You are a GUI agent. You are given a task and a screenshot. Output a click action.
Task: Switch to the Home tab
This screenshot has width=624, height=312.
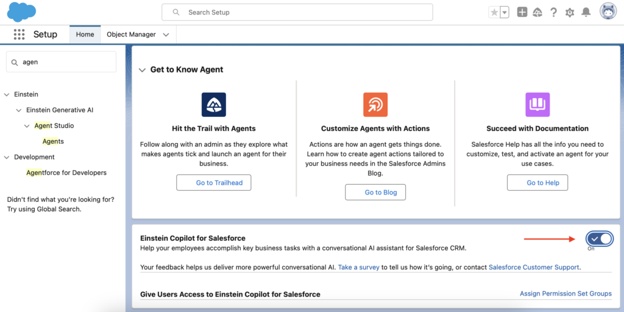click(85, 35)
